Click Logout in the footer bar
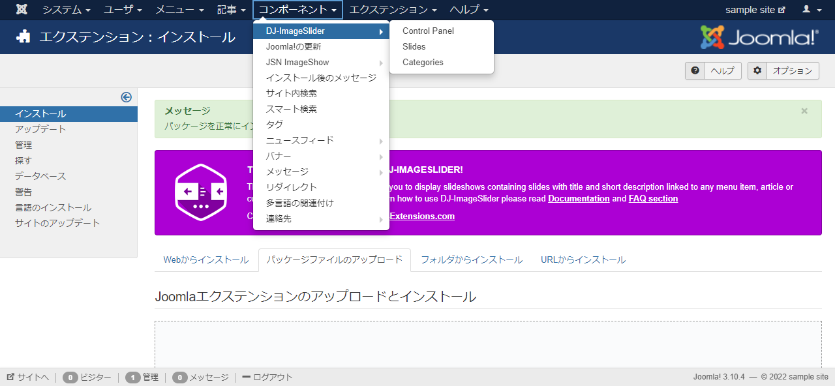This screenshot has width=835, height=386. (x=267, y=377)
